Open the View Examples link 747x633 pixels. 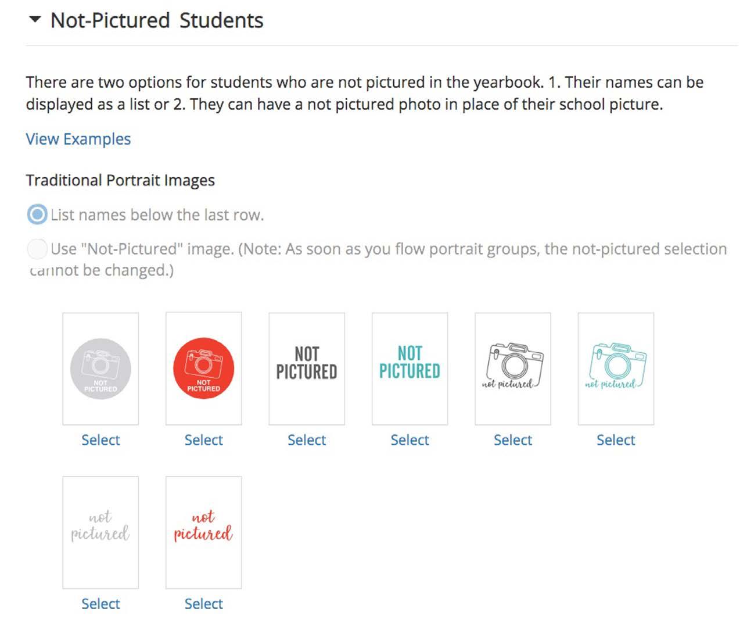(x=78, y=140)
